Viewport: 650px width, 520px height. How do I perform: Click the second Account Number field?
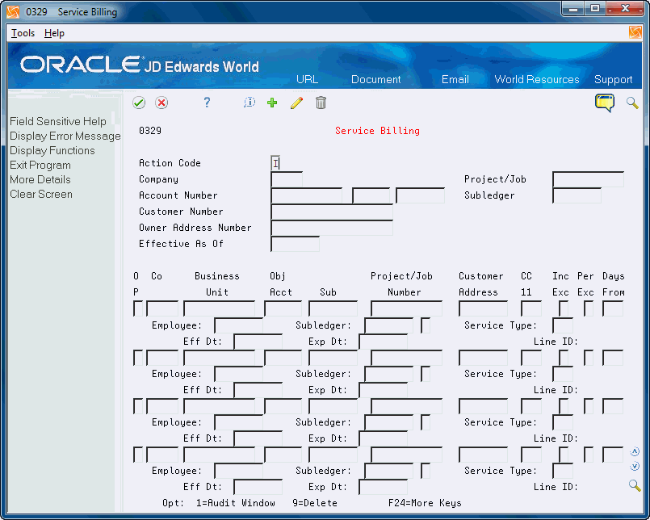pyautogui.click(x=371, y=195)
